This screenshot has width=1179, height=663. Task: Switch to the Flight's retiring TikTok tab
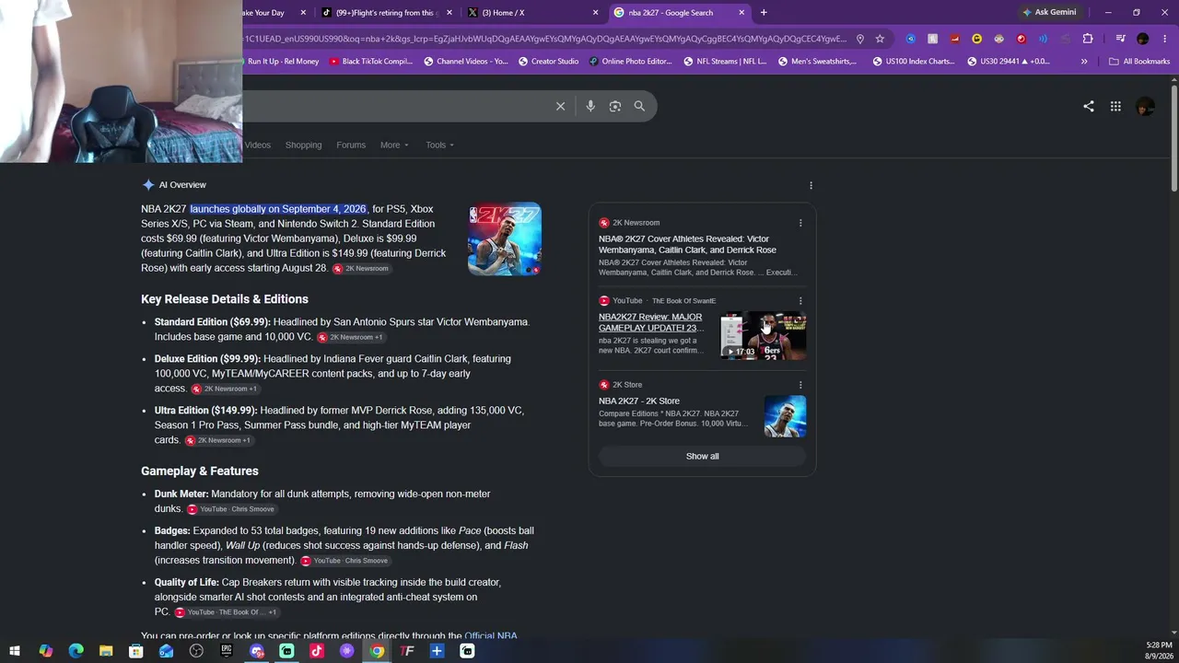coord(385,13)
